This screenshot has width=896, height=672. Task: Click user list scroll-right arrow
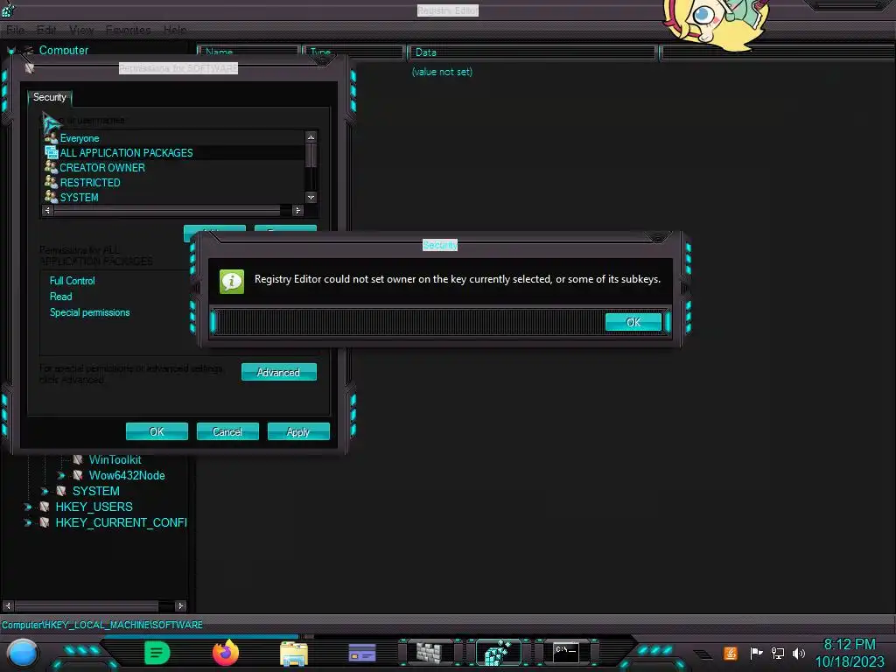(x=297, y=210)
